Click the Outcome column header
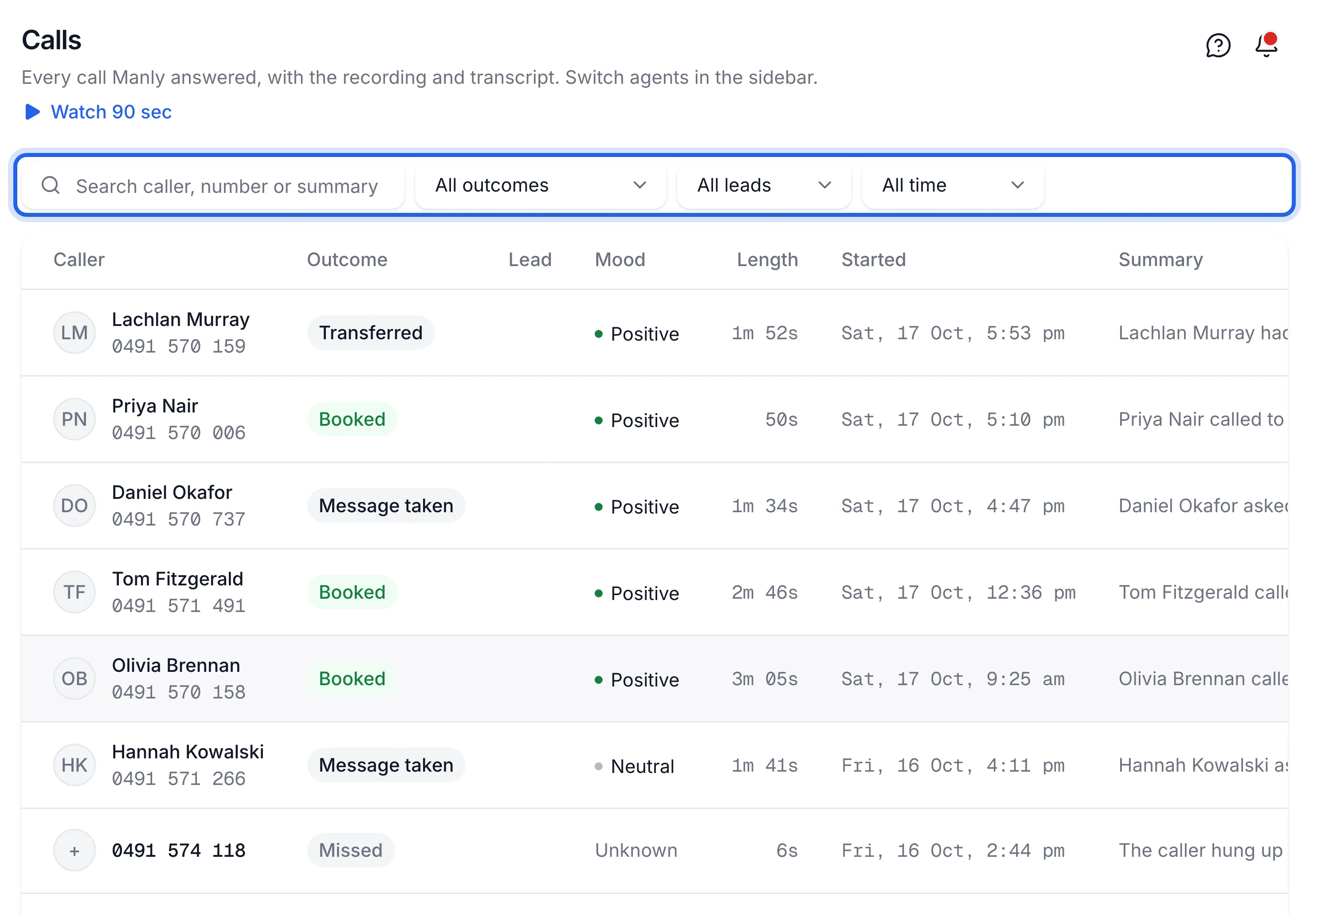 click(x=347, y=260)
